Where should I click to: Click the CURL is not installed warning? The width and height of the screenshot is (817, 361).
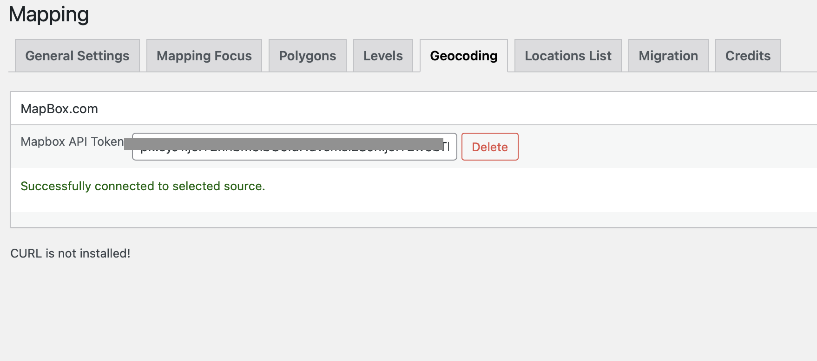70,253
